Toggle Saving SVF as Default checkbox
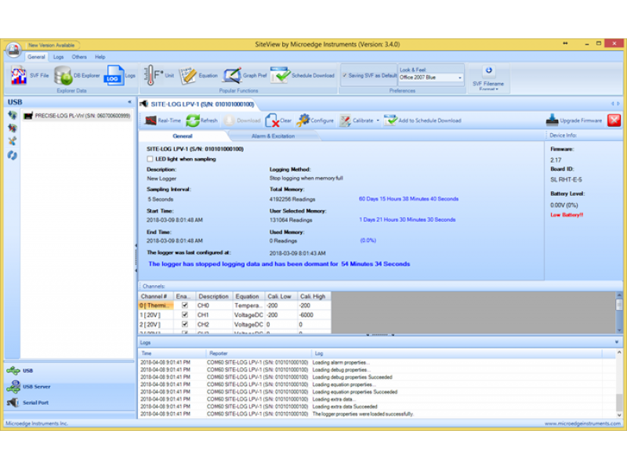This screenshot has width=627, height=470. pyautogui.click(x=344, y=75)
